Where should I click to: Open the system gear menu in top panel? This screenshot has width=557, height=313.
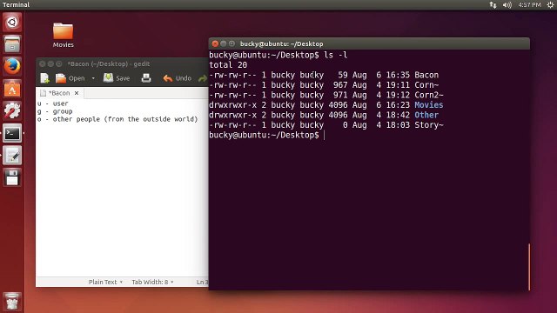click(x=550, y=4)
